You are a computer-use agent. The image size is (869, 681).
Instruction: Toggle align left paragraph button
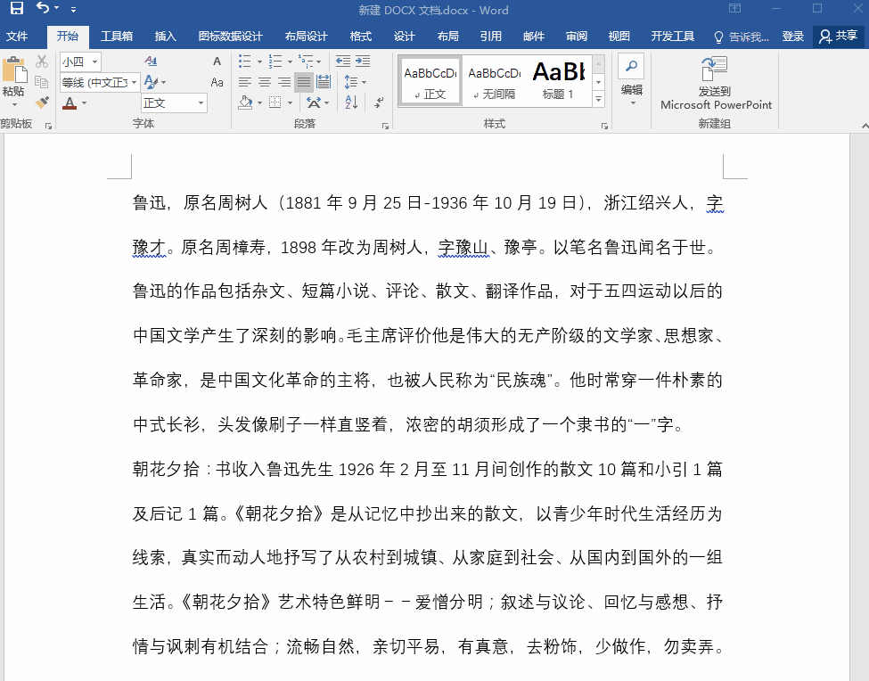point(244,82)
